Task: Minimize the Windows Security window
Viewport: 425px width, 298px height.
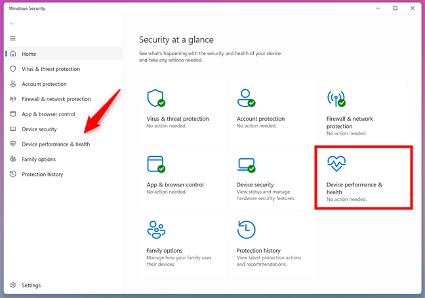Action: [x=378, y=8]
